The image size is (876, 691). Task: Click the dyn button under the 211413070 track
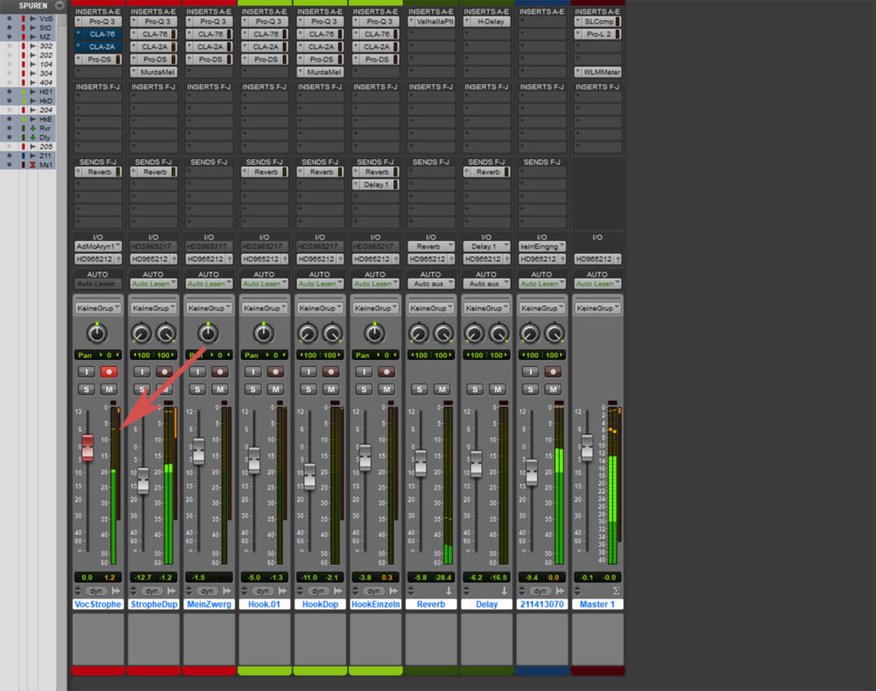tap(540, 591)
